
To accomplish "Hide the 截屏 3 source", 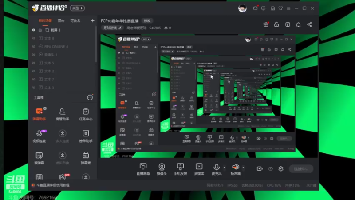I will 34,30.
